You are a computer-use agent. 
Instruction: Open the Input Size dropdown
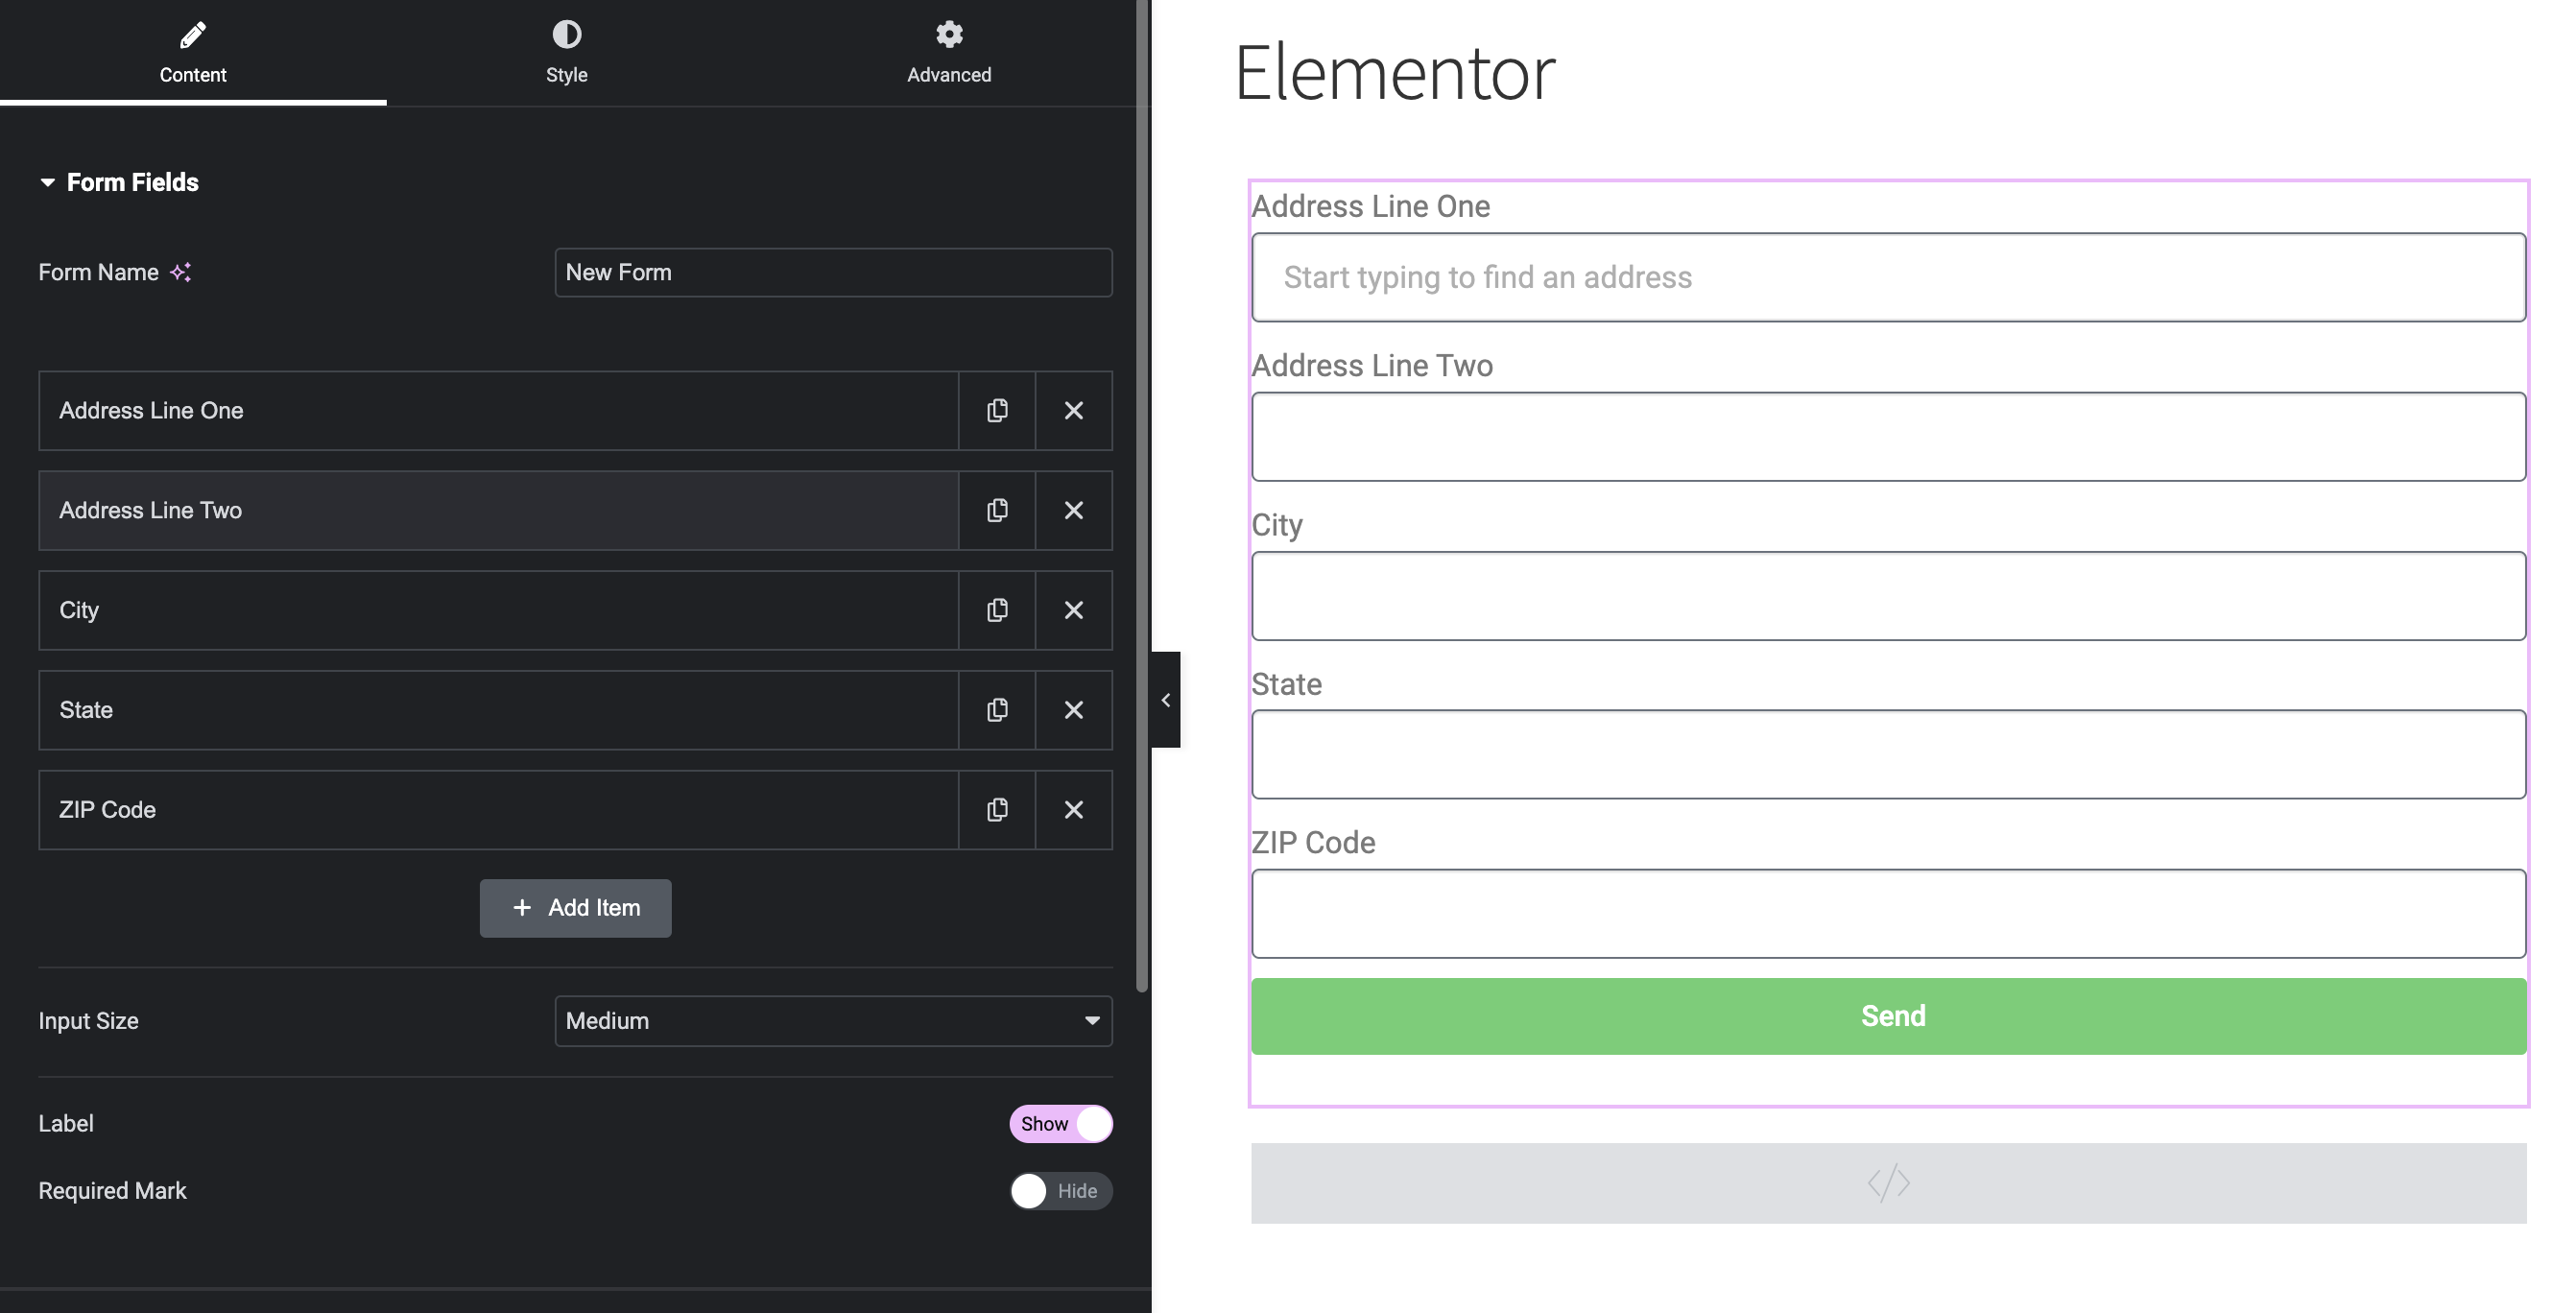(x=833, y=1020)
